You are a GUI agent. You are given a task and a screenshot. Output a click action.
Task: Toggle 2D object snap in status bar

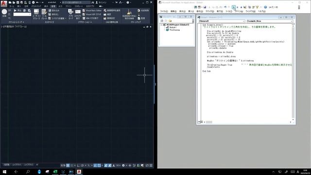tap(99, 165)
